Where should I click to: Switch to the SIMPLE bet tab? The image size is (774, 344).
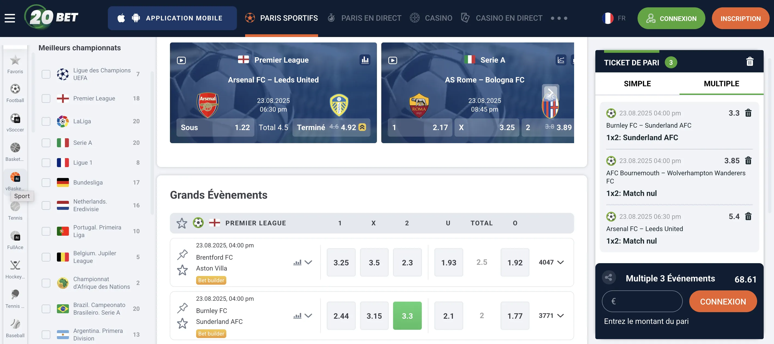pyautogui.click(x=638, y=84)
